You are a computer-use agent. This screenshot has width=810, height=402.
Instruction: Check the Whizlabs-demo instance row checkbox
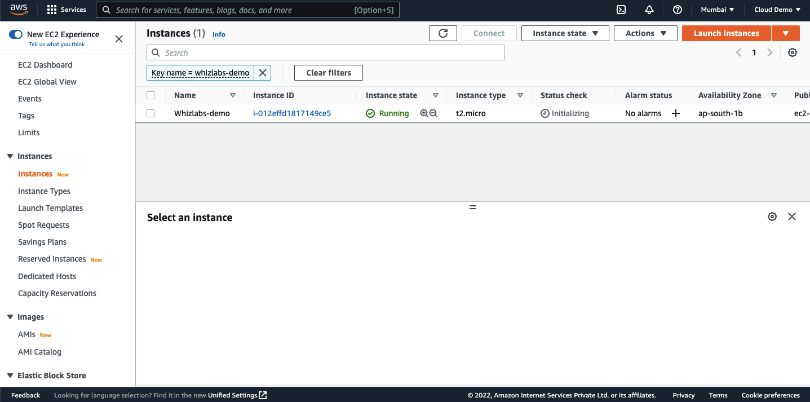(151, 113)
